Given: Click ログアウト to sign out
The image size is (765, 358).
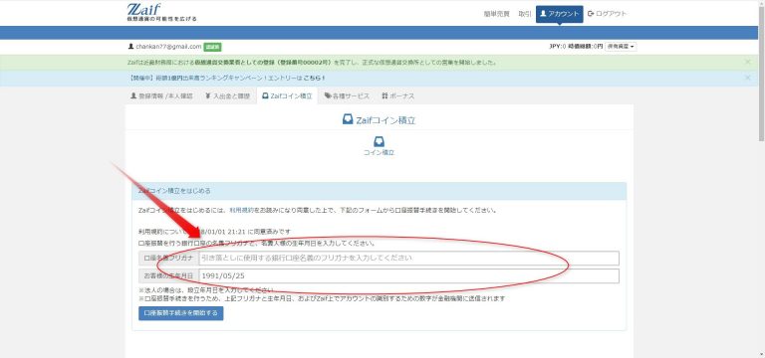Looking at the screenshot, I should pyautogui.click(x=607, y=14).
